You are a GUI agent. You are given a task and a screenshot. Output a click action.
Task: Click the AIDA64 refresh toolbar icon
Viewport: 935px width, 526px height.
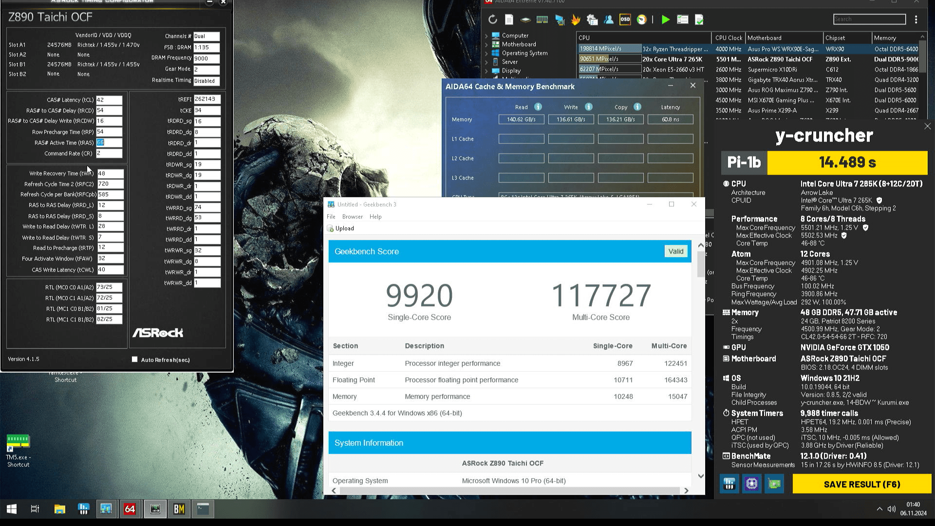[x=492, y=19]
